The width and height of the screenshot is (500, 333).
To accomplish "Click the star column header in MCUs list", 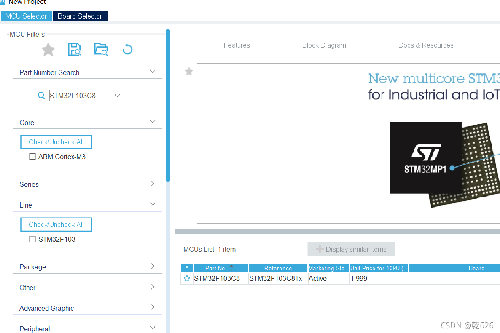I will click(x=187, y=268).
